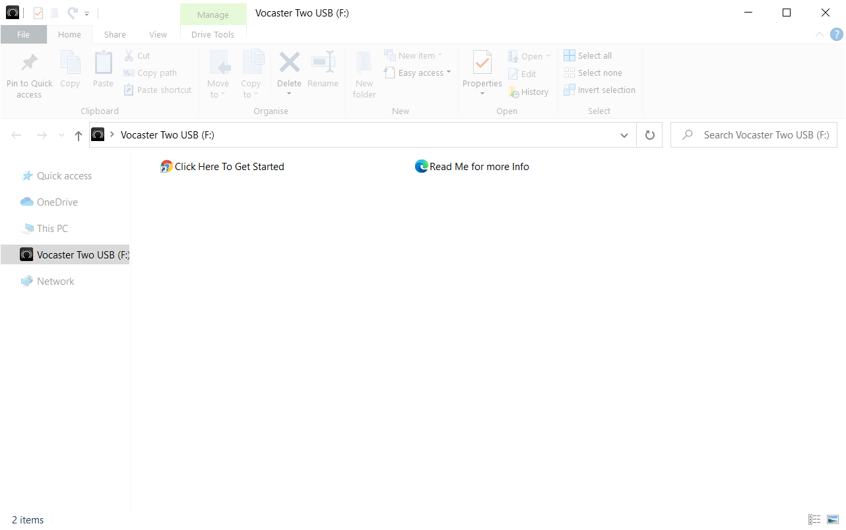Viewport: 846px width, 530px height.
Task: Create a New folder
Action: pyautogui.click(x=364, y=74)
